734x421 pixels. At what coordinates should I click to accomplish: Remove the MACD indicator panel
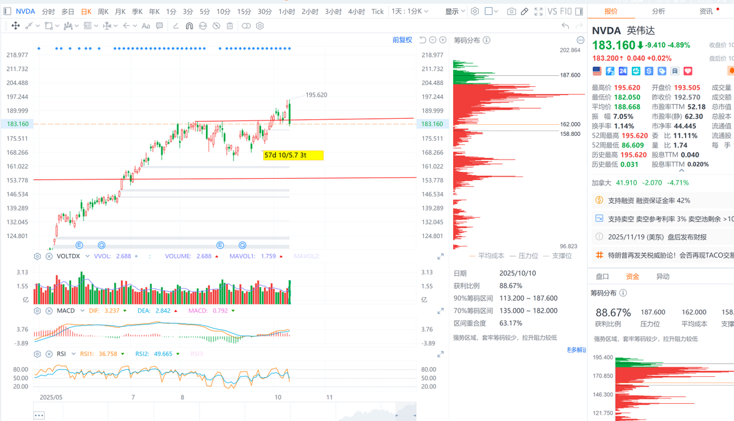point(49,311)
